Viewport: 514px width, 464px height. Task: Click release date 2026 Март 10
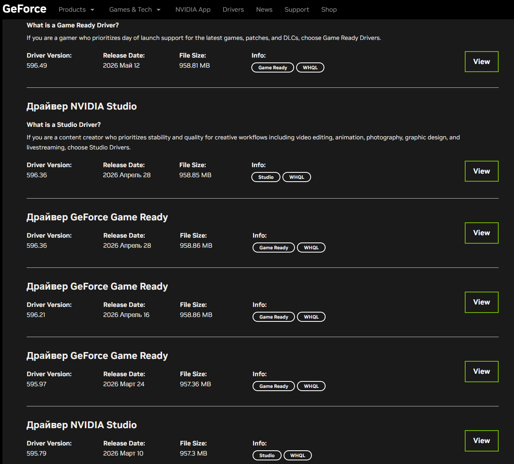[123, 453]
